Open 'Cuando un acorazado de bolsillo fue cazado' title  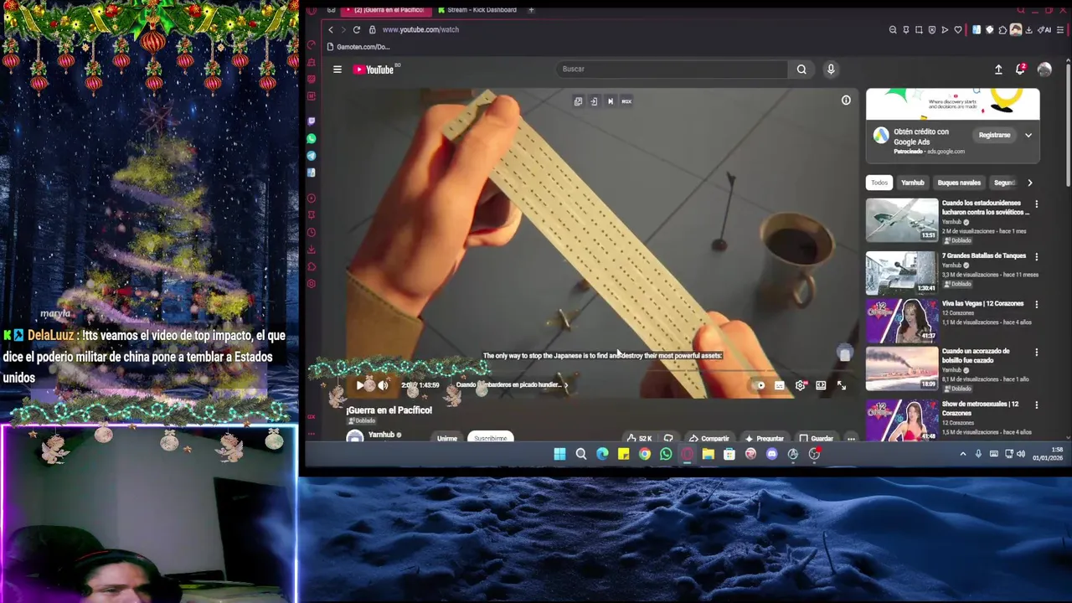pyautogui.click(x=976, y=356)
